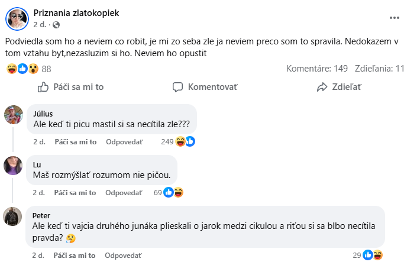The width and height of the screenshot is (404, 265).
Task: Click the post's reaction emoji icons
Action: 23,69
